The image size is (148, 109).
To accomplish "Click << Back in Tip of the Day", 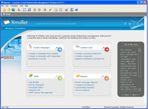I will pyautogui.click(x=125, y=95).
